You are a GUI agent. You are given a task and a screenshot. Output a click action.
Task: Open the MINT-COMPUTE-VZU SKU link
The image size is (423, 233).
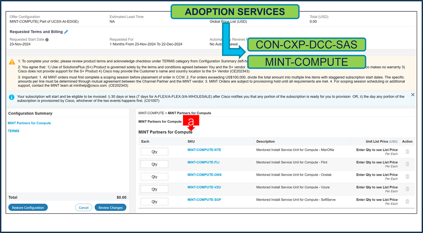point(204,187)
